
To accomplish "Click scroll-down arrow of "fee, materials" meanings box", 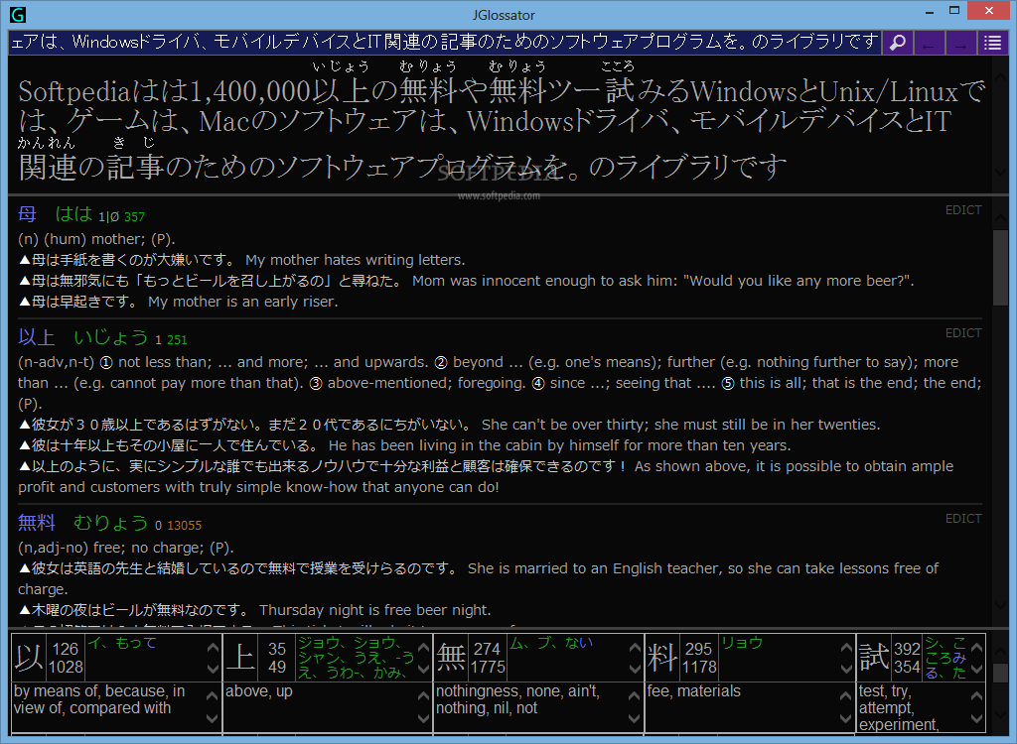I will [846, 718].
